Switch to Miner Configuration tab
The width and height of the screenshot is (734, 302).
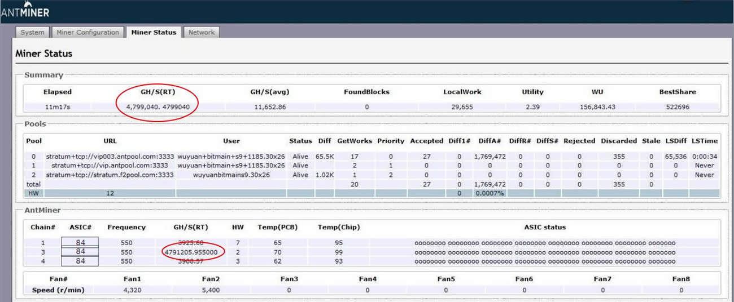pyautogui.click(x=88, y=32)
